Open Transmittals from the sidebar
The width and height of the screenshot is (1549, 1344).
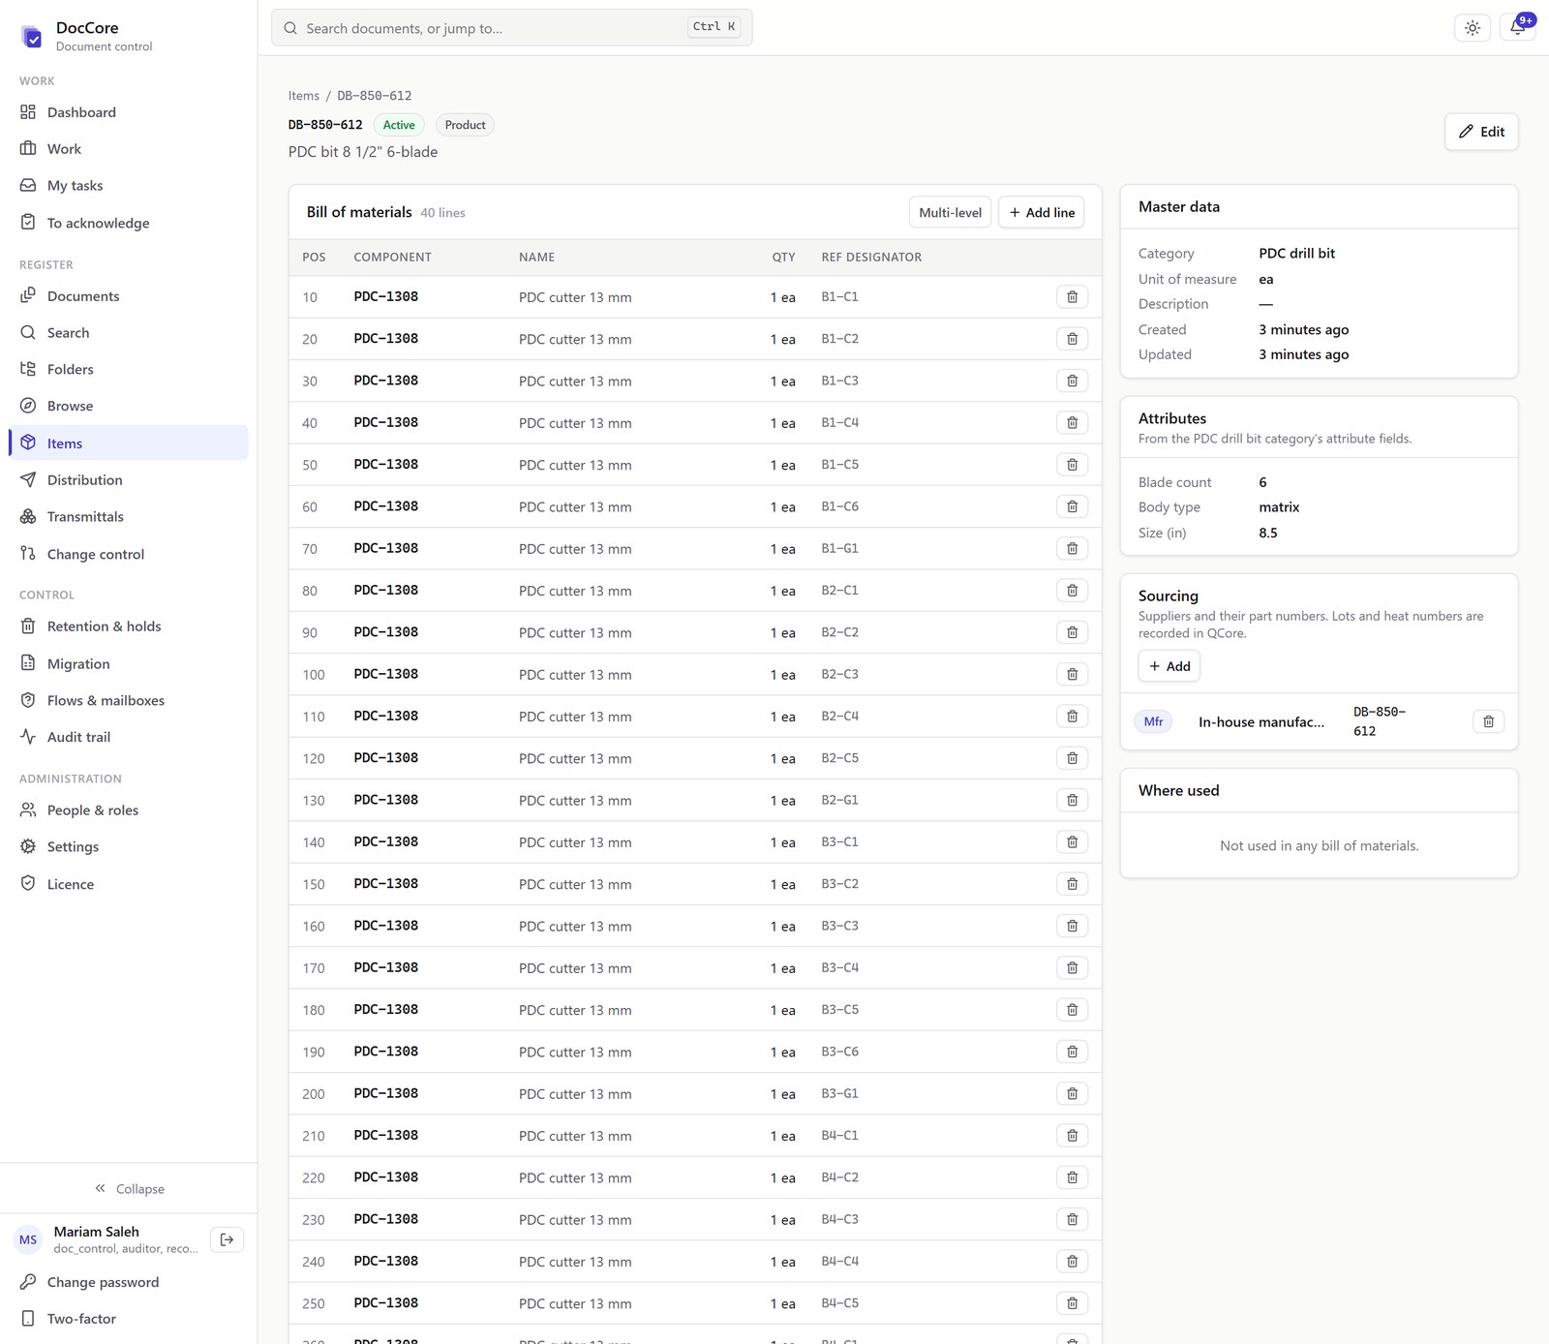(128, 517)
